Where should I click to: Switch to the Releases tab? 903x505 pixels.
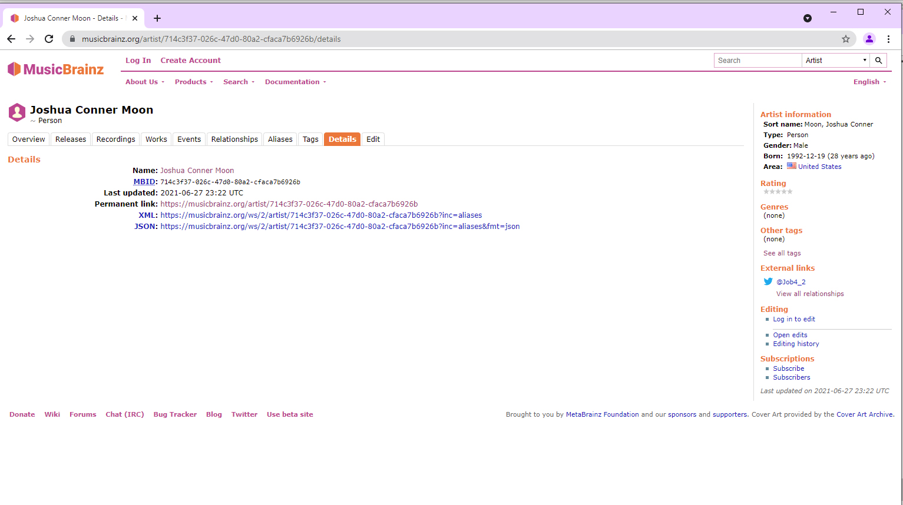click(71, 139)
